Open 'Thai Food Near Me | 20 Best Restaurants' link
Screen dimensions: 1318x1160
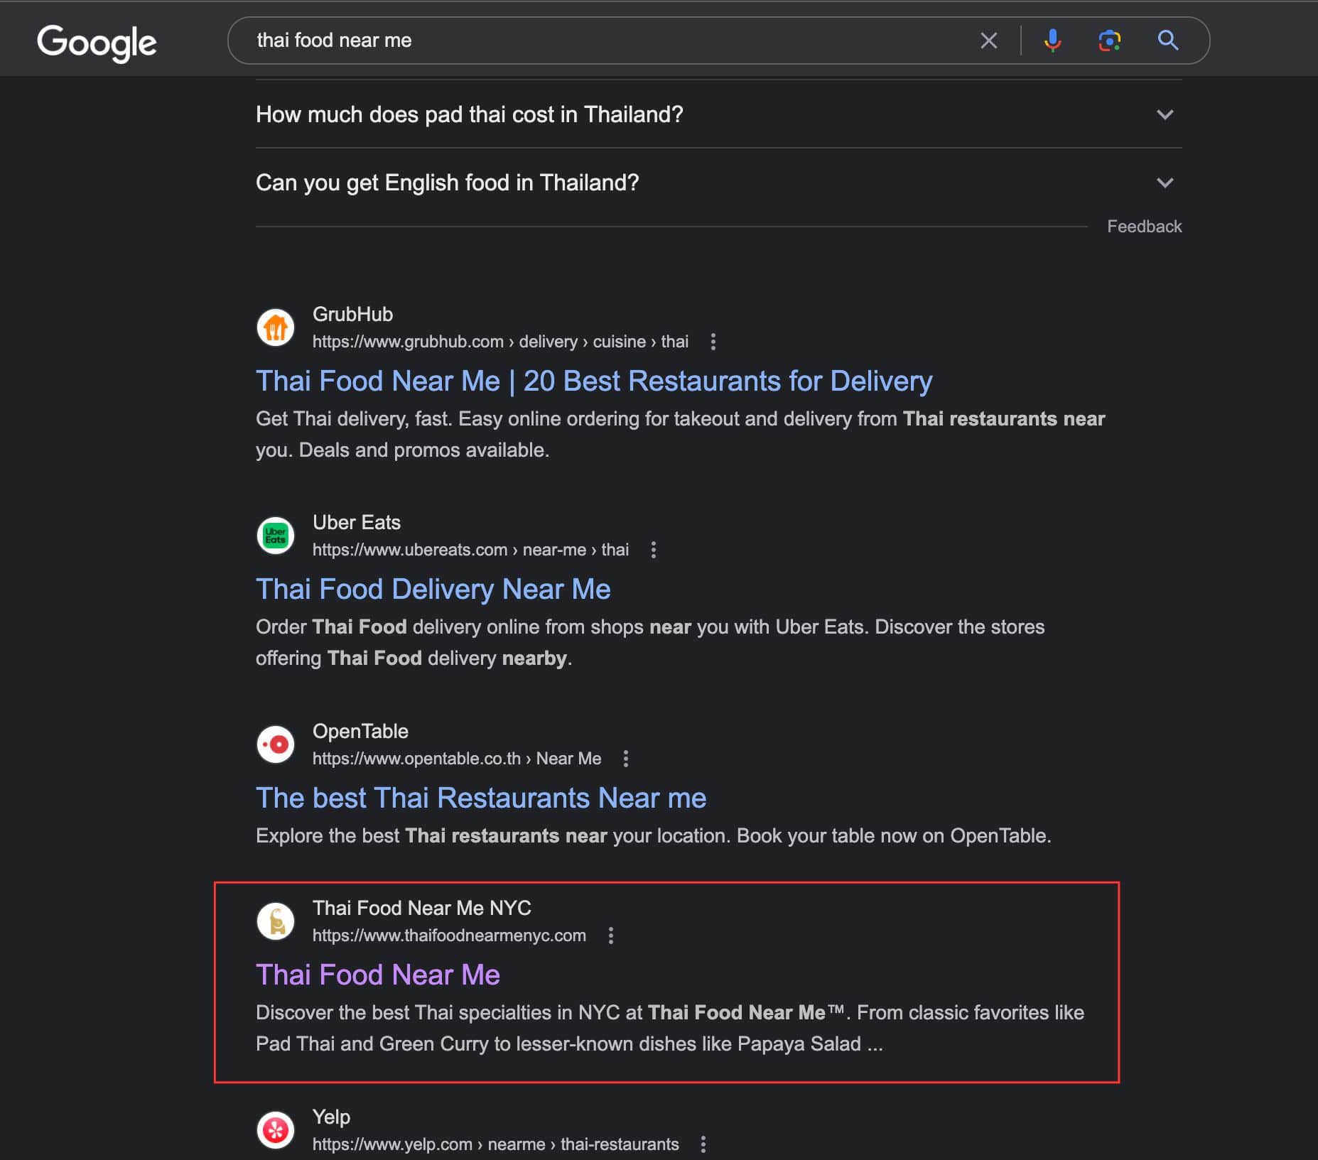pyautogui.click(x=594, y=381)
